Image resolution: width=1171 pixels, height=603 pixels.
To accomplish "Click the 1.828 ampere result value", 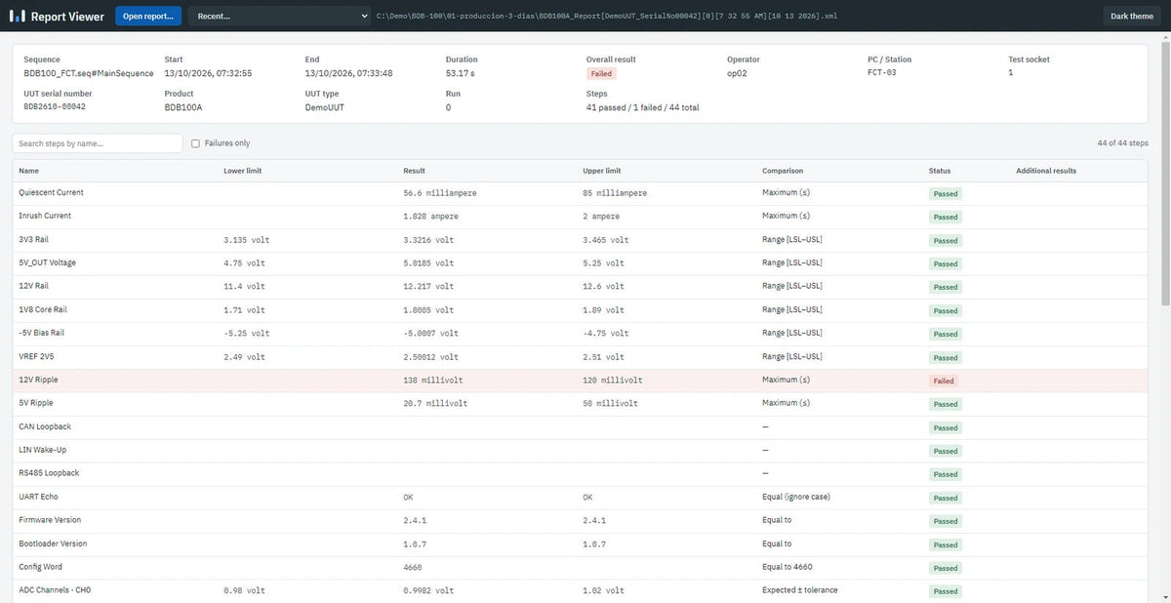I will pyautogui.click(x=430, y=216).
